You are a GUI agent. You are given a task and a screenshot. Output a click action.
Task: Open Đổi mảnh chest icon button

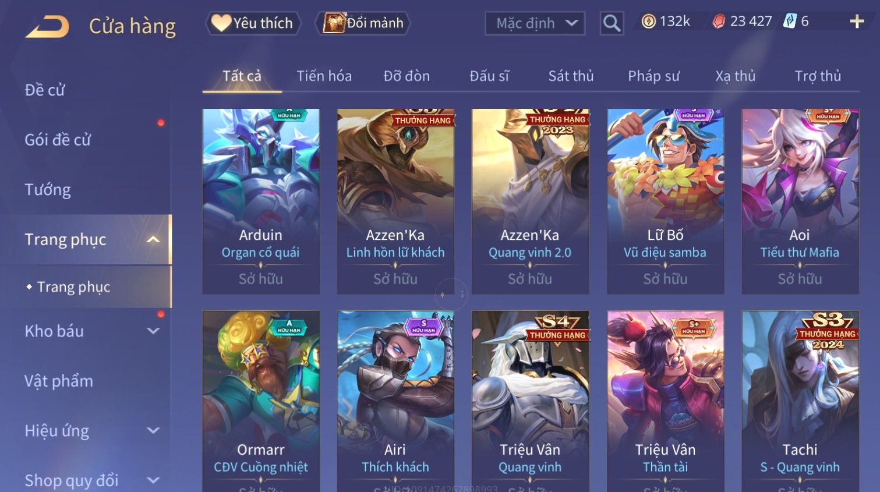coord(363,23)
